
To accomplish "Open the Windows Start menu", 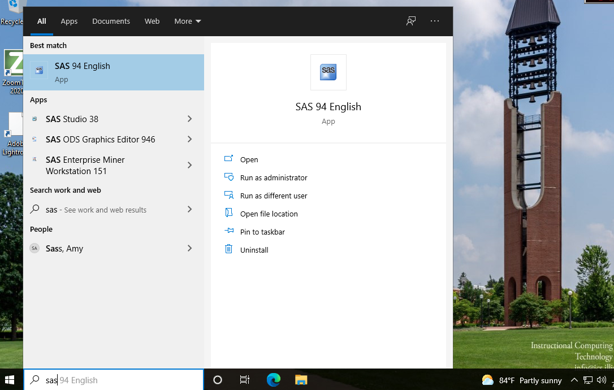I will pyautogui.click(x=10, y=379).
